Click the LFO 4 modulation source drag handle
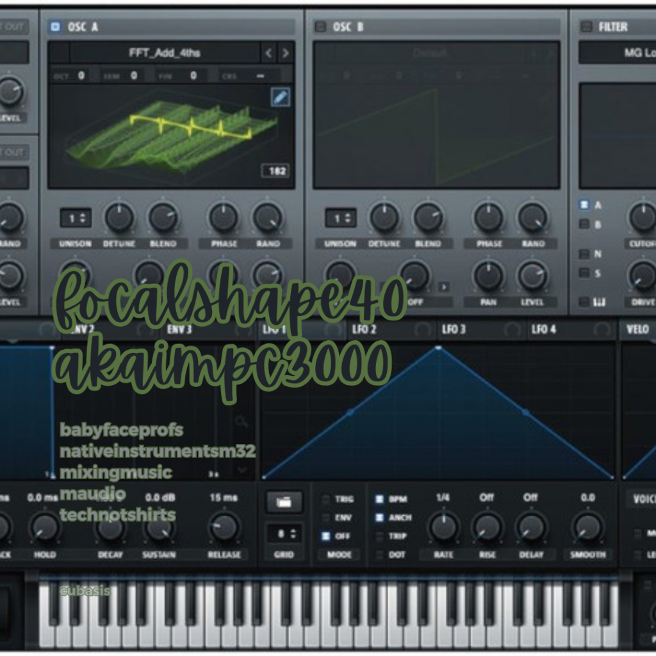The width and height of the screenshot is (656, 656). [602, 330]
